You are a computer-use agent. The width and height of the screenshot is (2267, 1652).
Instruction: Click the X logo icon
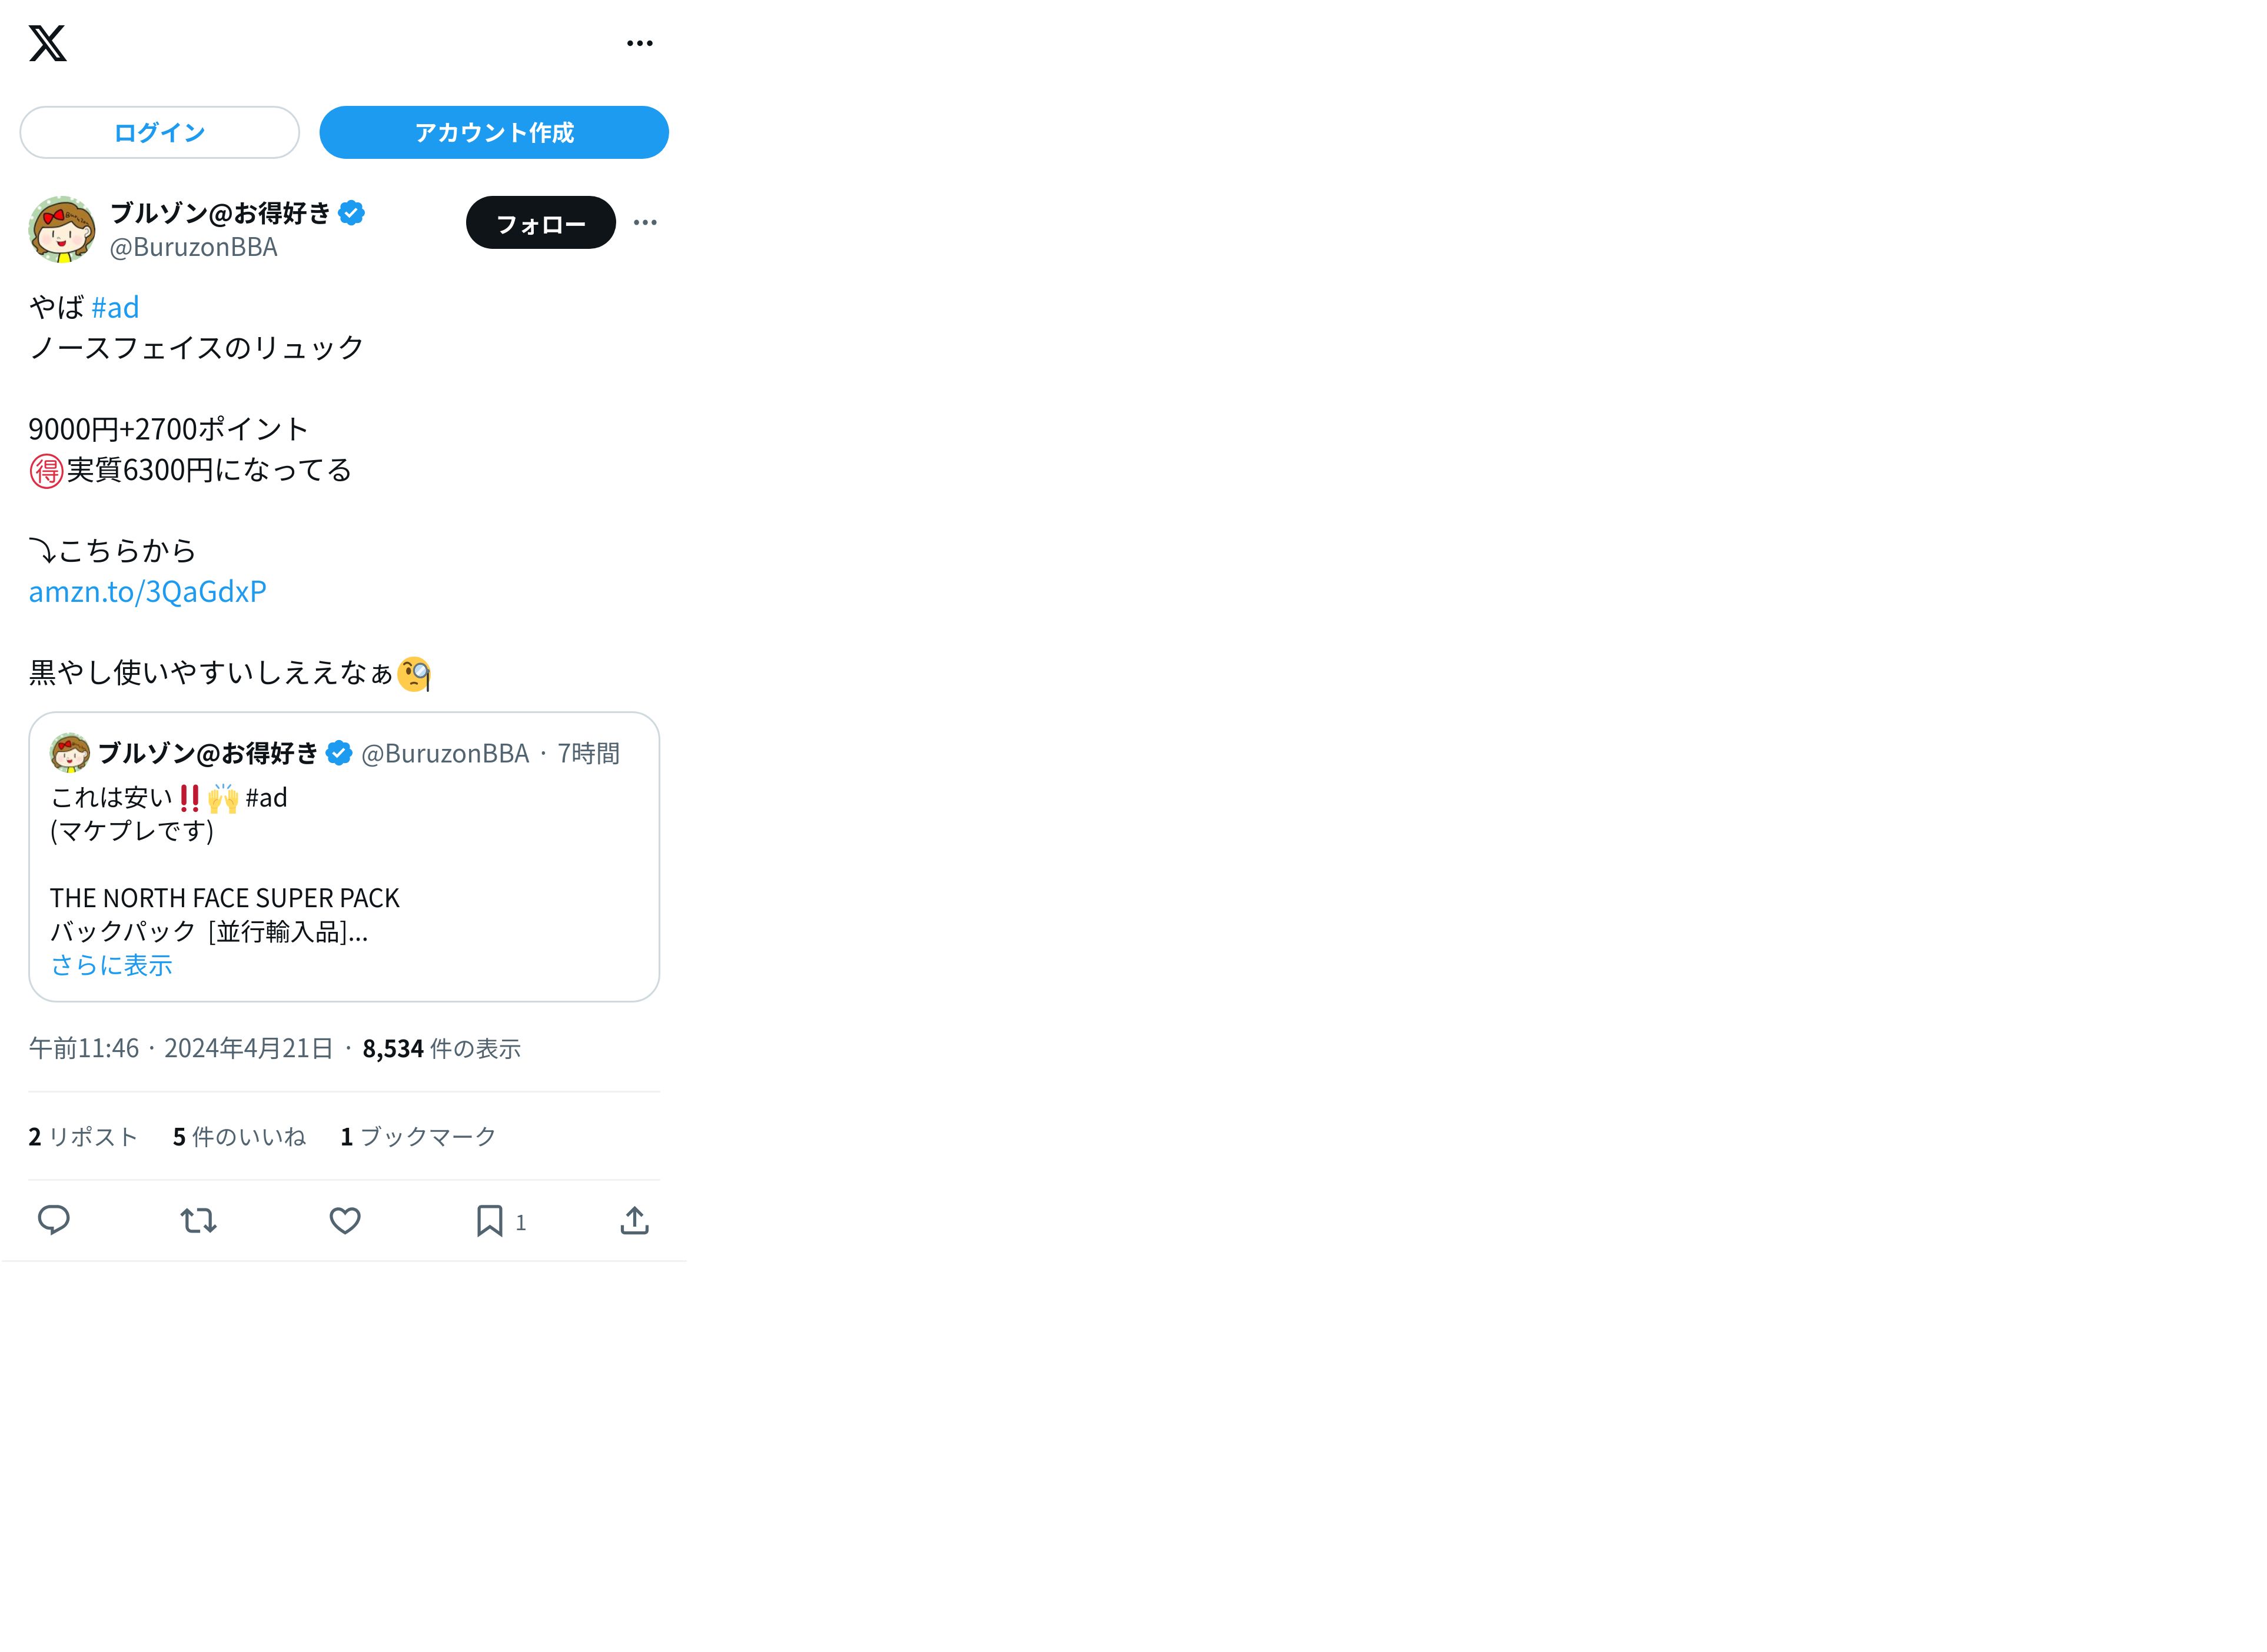(x=47, y=43)
